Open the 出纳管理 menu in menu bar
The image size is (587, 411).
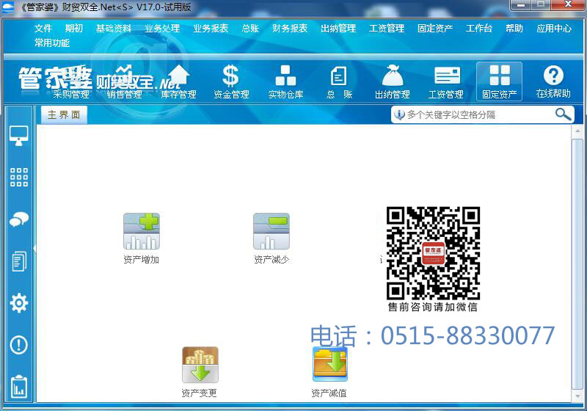pos(338,29)
